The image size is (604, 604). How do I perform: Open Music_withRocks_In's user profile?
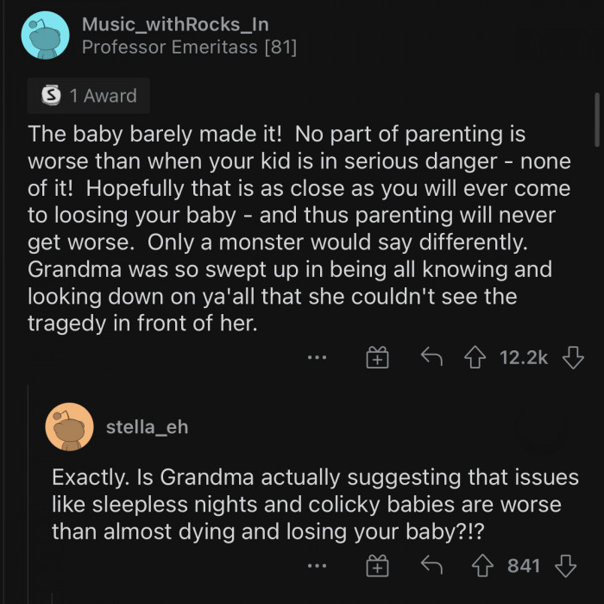point(175,24)
